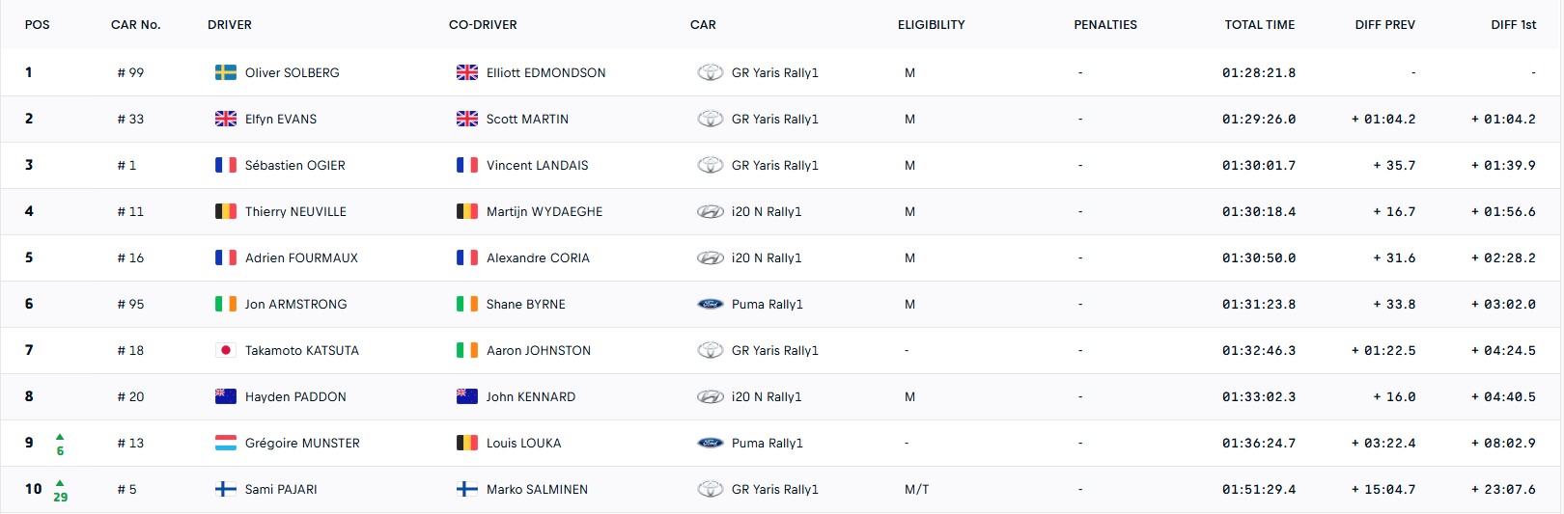Click the Finnish flag beside Sami Pajari
Viewport: 1564px width, 514px height.
226,489
